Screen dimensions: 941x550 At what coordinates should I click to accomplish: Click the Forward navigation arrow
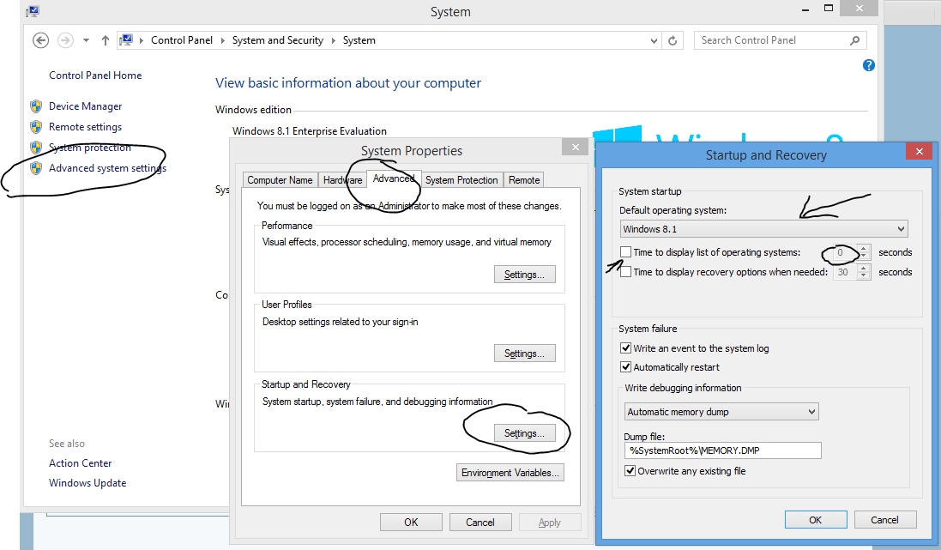coord(65,40)
